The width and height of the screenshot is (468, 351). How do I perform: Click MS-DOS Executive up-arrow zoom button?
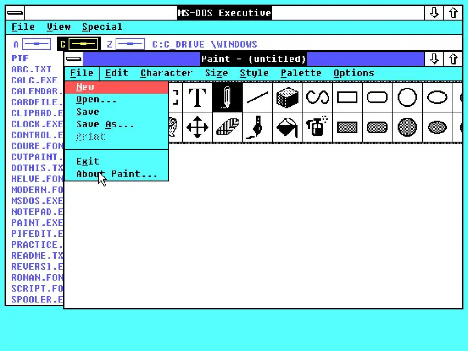click(x=453, y=13)
